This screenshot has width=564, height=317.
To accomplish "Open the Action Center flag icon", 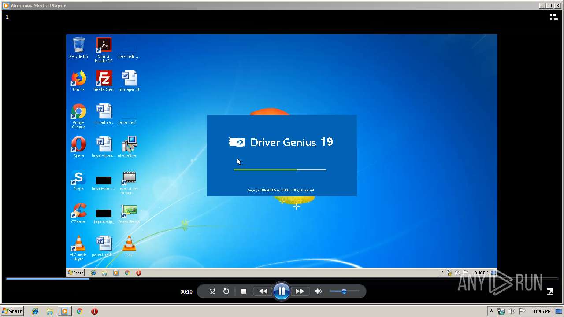I will tap(522, 311).
